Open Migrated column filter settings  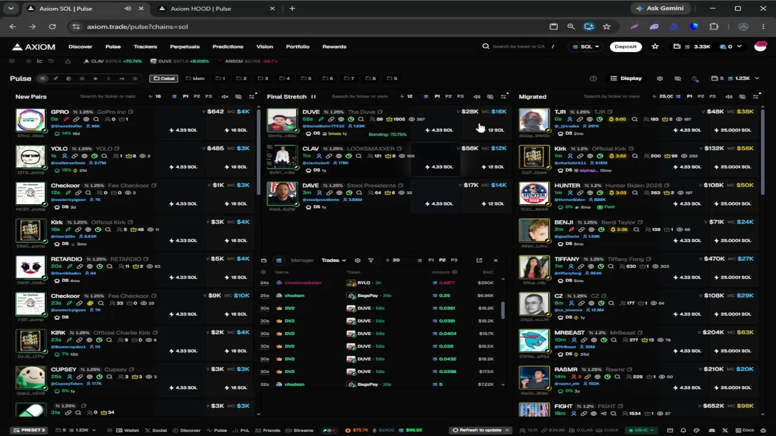pos(756,97)
